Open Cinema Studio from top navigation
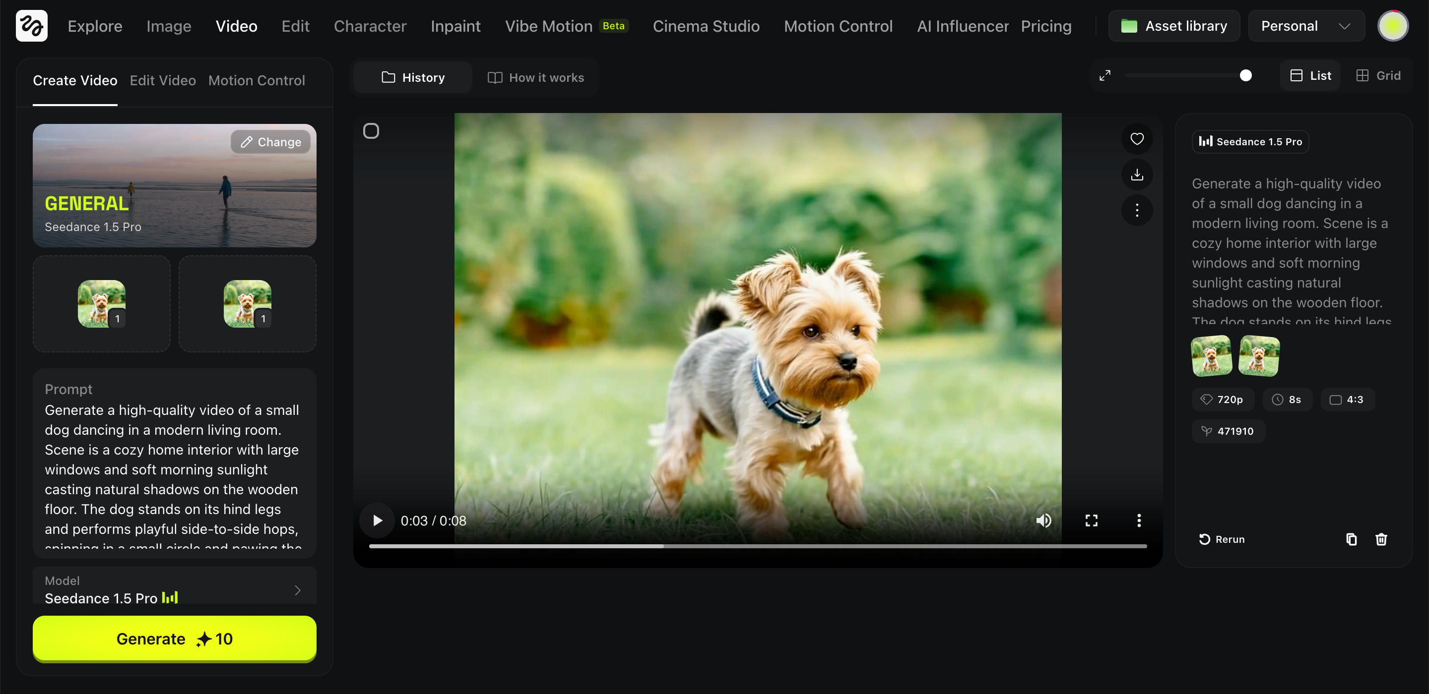Image resolution: width=1429 pixels, height=694 pixels. (x=706, y=26)
